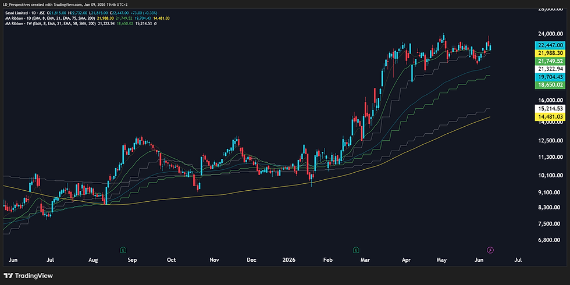
Task: Click the Ø symbol ending the 1W ribbon legend
Action: [155, 23]
